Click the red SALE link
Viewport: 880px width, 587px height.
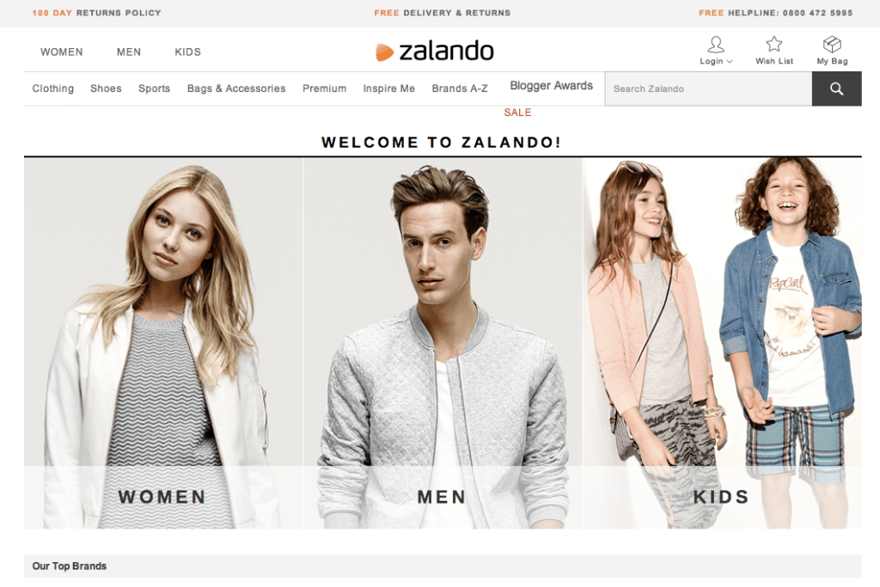point(517,113)
